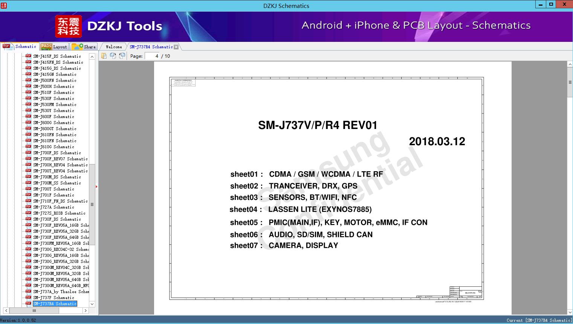This screenshot has height=324, width=573.
Task: Close the SM-J737R4 Schematic tab
Action: pyautogui.click(x=176, y=47)
